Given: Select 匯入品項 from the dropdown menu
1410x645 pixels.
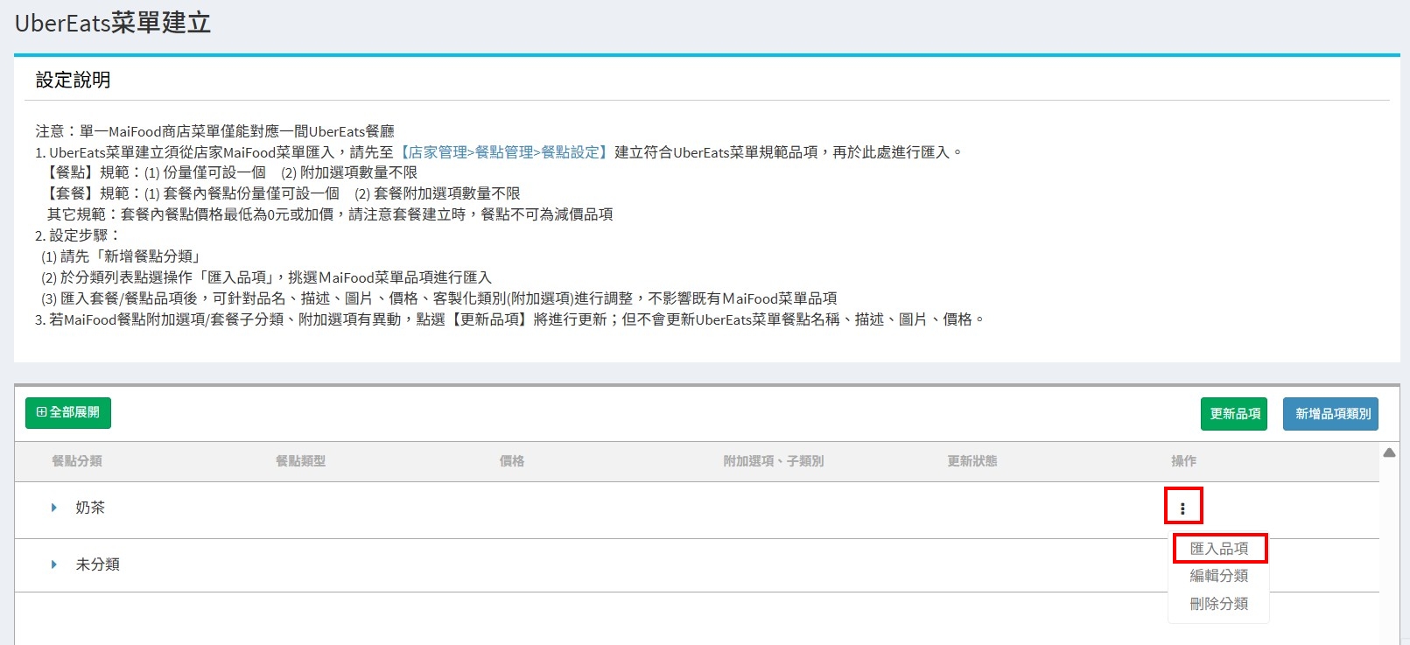Looking at the screenshot, I should click(x=1218, y=549).
